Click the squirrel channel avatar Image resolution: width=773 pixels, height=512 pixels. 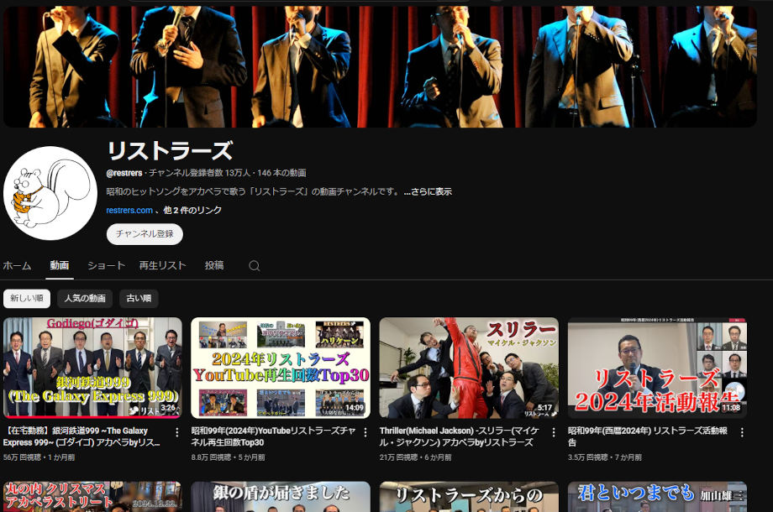[x=50, y=194]
